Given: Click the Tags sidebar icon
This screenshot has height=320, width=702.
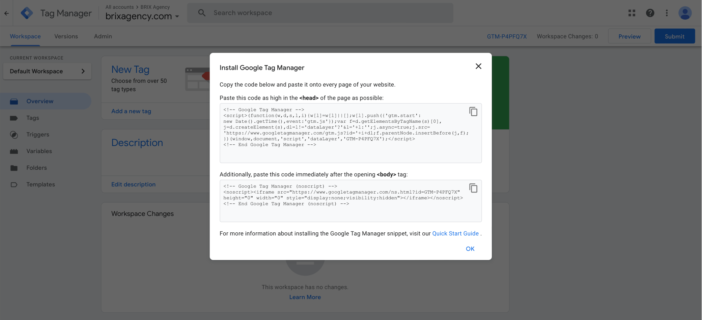Looking at the screenshot, I should 14,118.
